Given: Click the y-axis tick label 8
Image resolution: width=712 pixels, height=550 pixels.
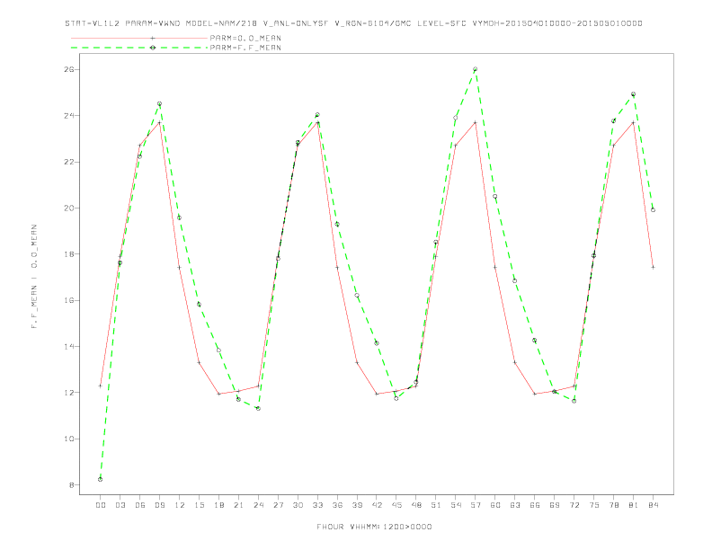Looking at the screenshot, I should point(72,485).
